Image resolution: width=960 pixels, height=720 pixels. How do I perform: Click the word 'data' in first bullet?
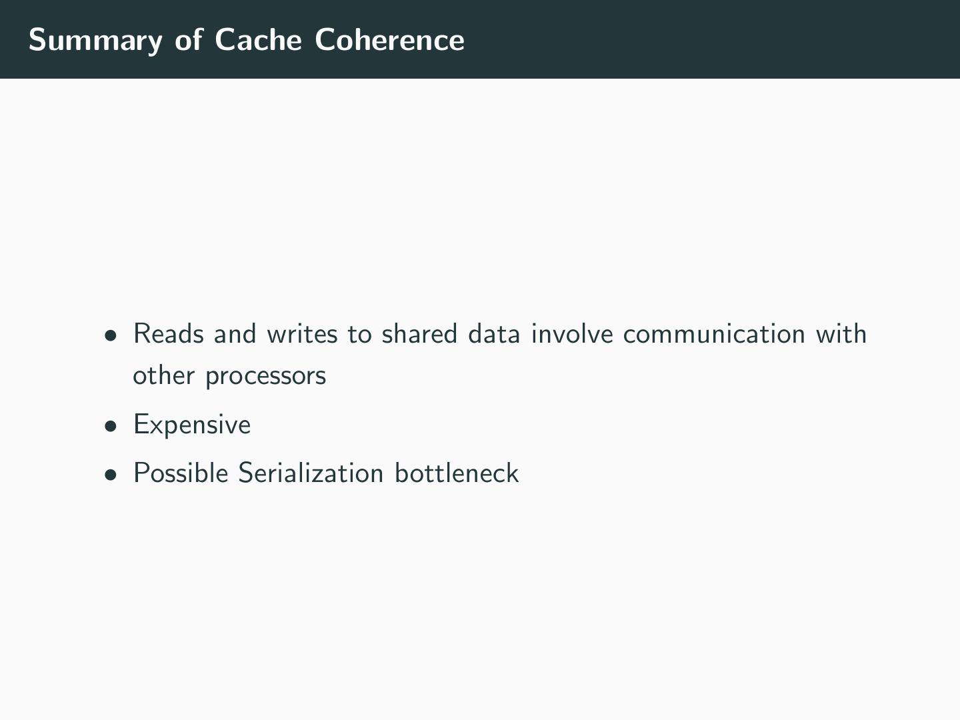pos(494,334)
